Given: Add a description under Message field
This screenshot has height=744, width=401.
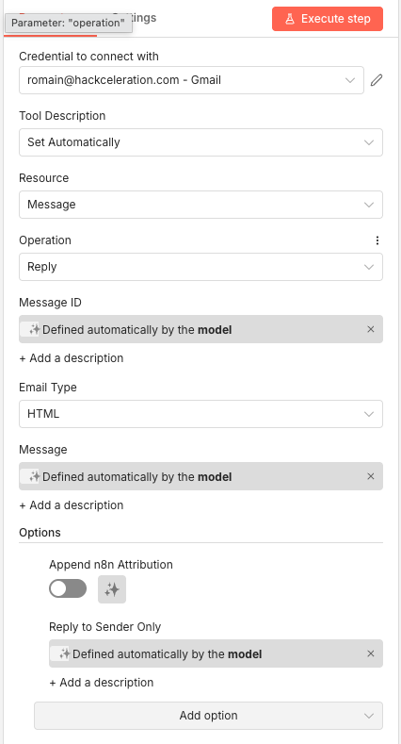Looking at the screenshot, I should [71, 505].
